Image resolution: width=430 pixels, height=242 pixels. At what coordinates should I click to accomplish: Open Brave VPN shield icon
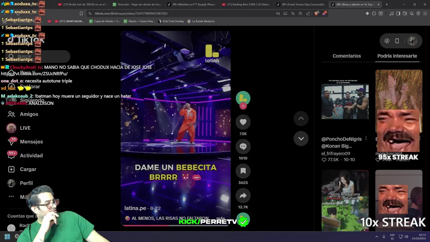pyautogui.click(x=418, y=13)
